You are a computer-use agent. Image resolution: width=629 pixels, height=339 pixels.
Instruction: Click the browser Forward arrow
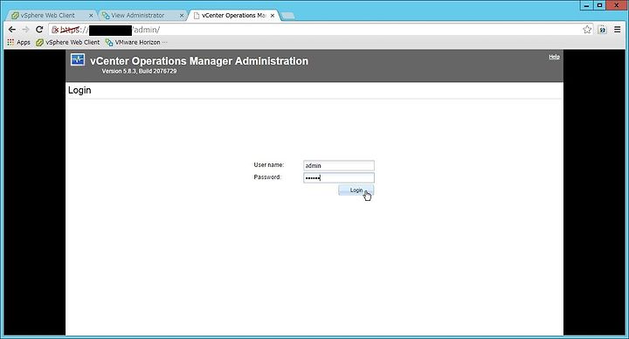click(25, 30)
